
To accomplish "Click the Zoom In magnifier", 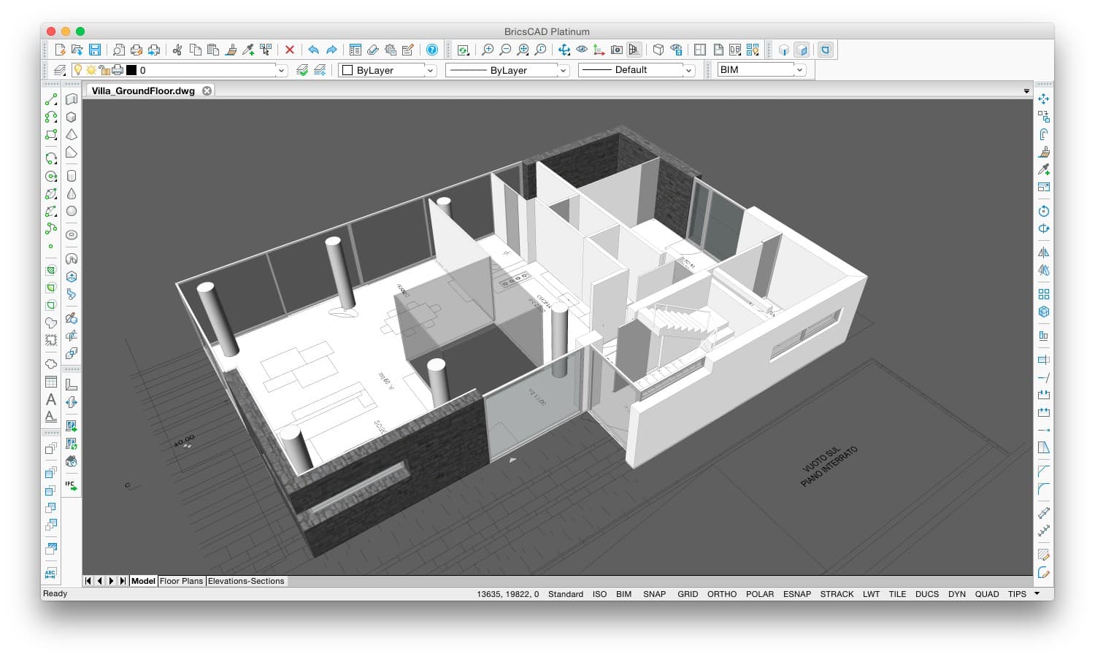I will [x=488, y=50].
